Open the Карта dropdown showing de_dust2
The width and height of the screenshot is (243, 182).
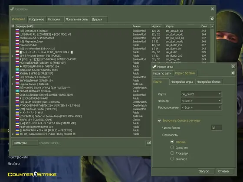tap(201, 94)
